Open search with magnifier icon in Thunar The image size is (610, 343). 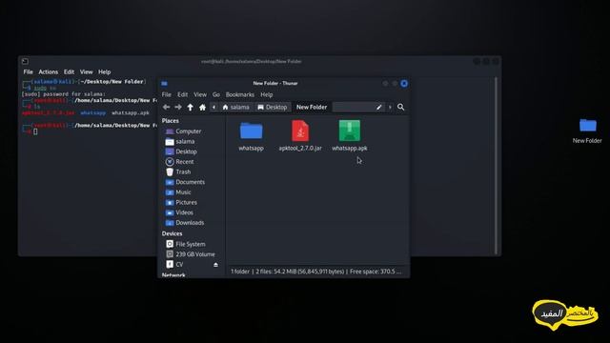400,108
